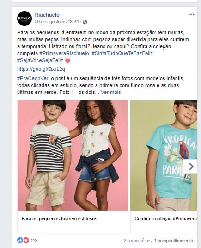The width and height of the screenshot is (201, 248).
Task: Click the blue Like reaction icon
Action: coord(20,240)
